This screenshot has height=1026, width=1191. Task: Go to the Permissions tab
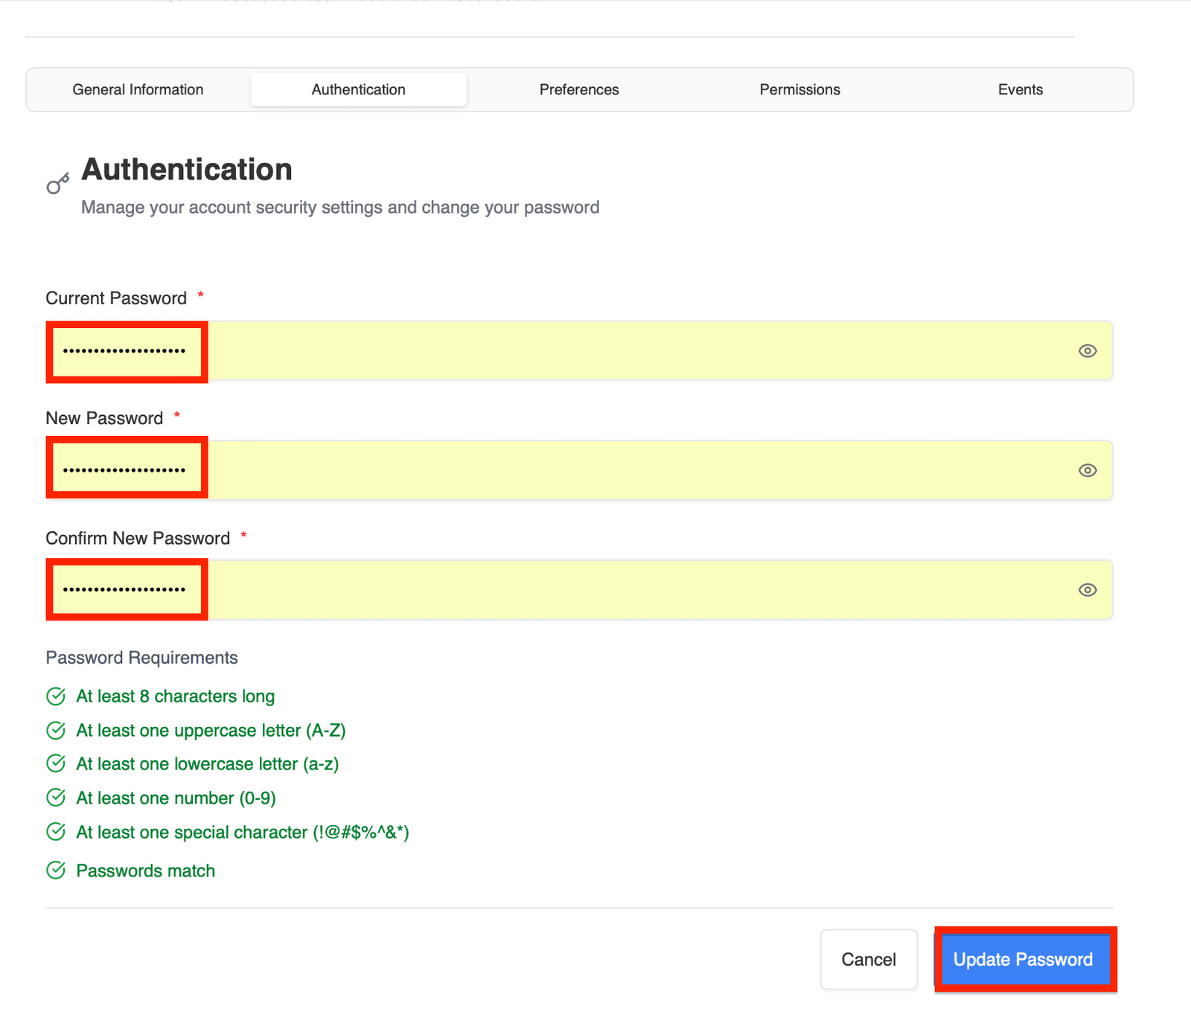(799, 89)
